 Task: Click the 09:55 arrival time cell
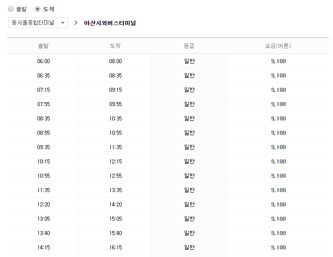click(x=115, y=104)
